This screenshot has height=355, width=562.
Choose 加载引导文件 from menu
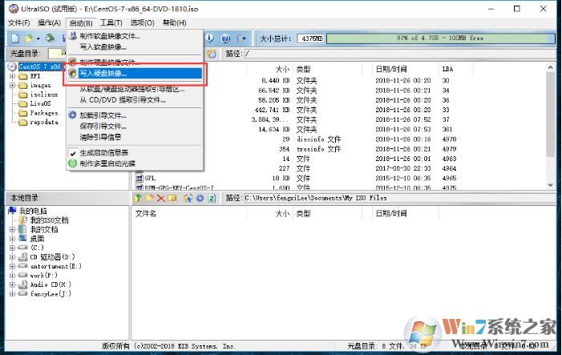[103, 115]
